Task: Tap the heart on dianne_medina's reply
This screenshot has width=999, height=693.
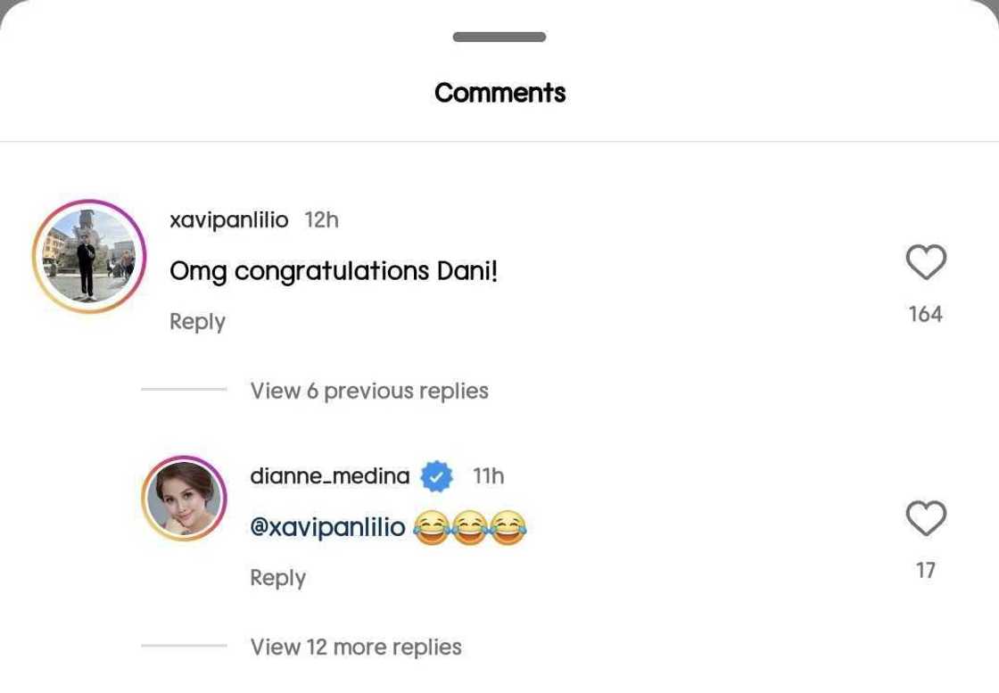Action: [925, 518]
